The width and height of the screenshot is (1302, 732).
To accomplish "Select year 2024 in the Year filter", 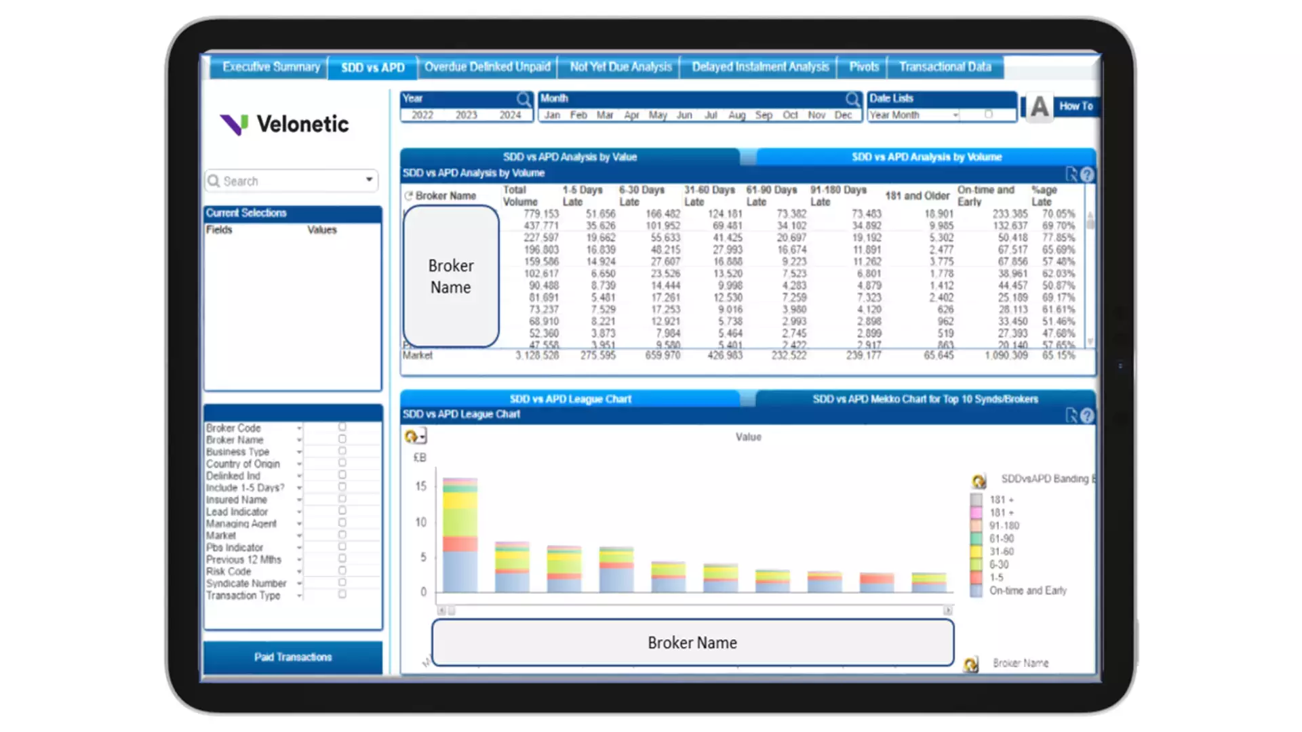I will 509,115.
